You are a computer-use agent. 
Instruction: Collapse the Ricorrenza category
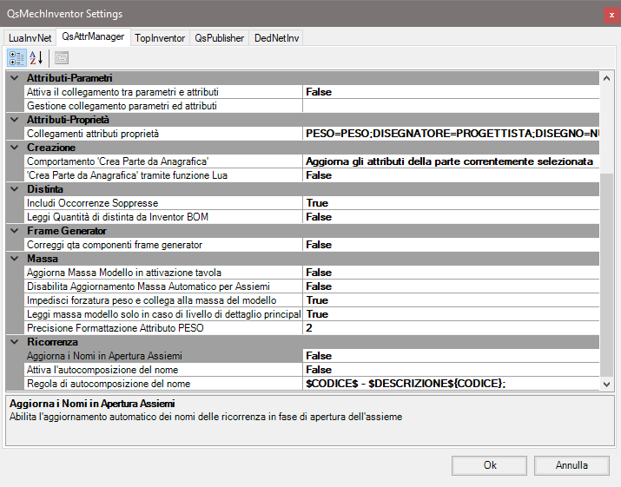coord(15,342)
